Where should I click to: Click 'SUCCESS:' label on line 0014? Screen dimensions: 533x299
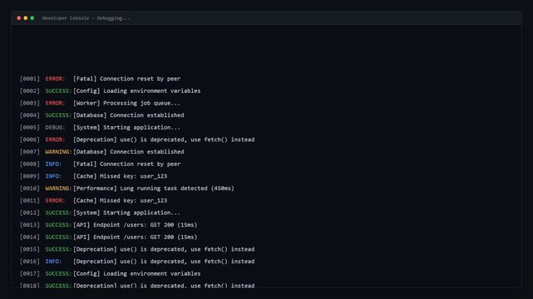coord(58,238)
